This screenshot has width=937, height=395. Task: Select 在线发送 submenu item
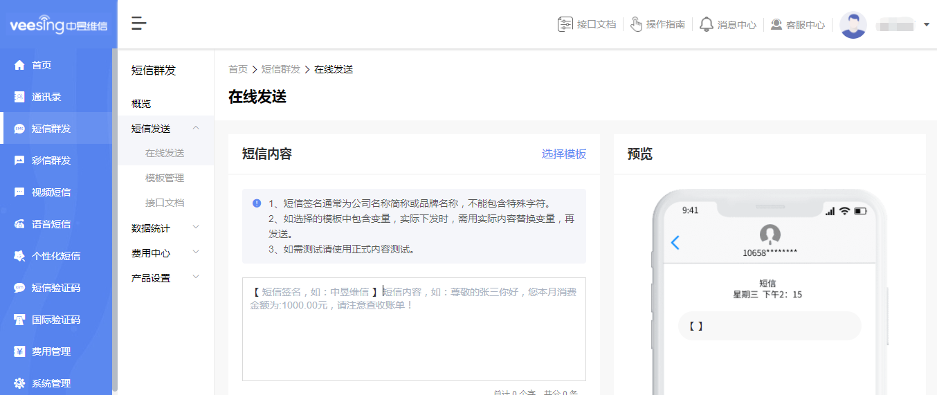pos(165,153)
